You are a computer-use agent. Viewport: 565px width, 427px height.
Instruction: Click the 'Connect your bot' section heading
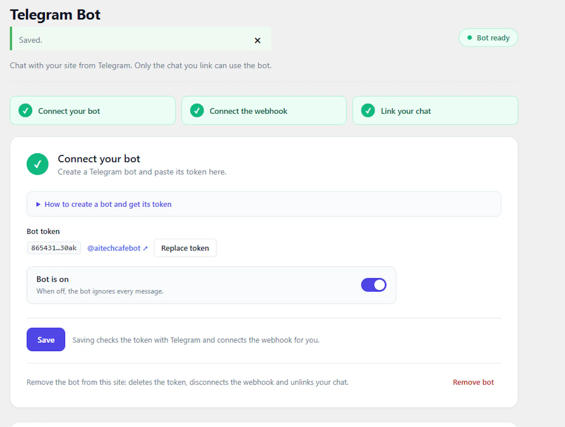99,159
